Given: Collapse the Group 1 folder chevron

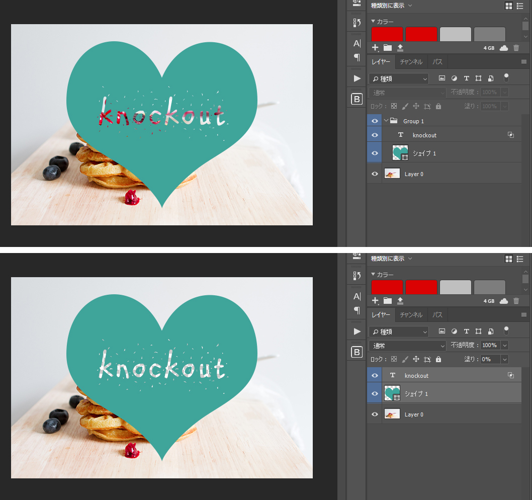Looking at the screenshot, I should pyautogui.click(x=386, y=121).
